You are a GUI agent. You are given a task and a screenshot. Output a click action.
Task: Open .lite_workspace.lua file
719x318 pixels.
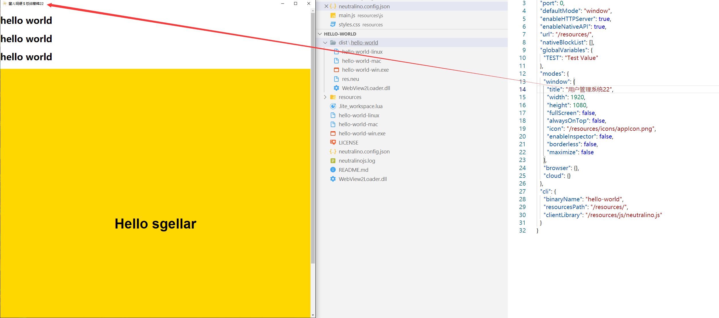tap(360, 106)
